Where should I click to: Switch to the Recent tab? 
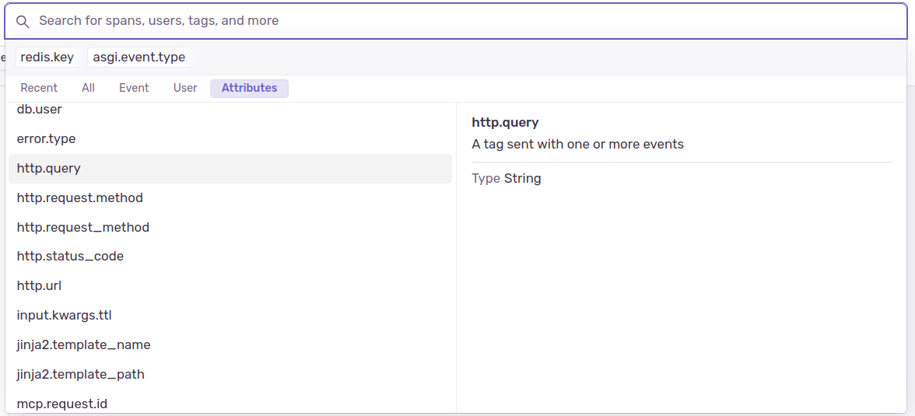[x=39, y=88]
